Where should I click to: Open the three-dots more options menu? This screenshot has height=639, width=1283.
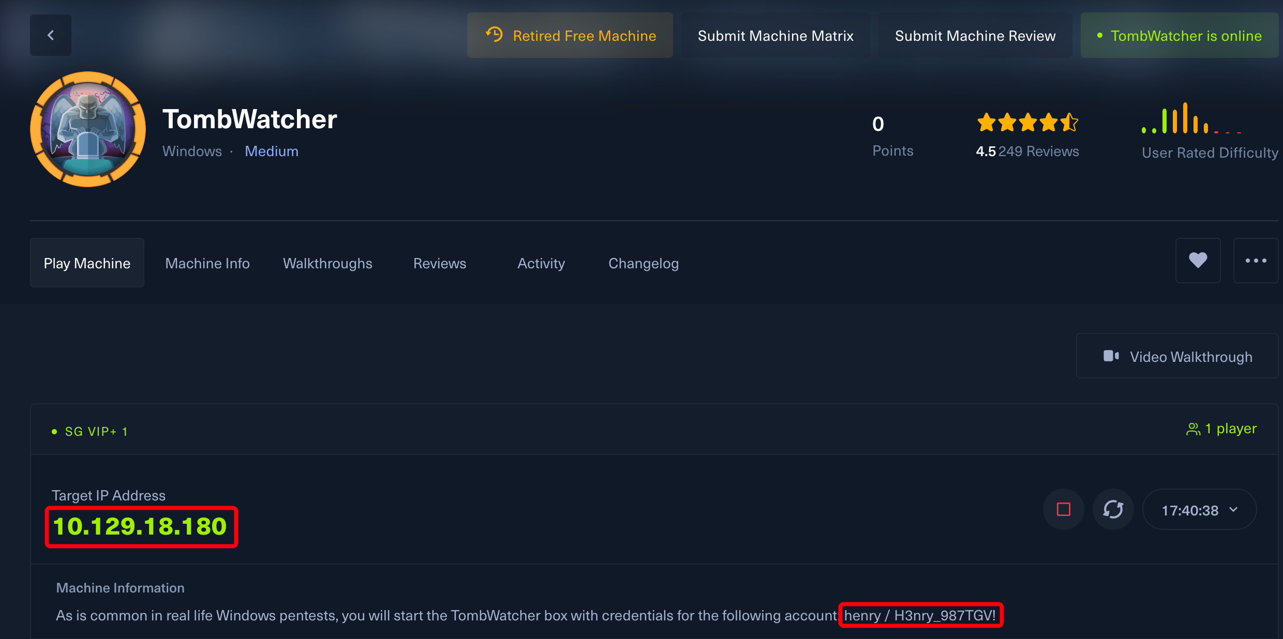click(x=1256, y=261)
